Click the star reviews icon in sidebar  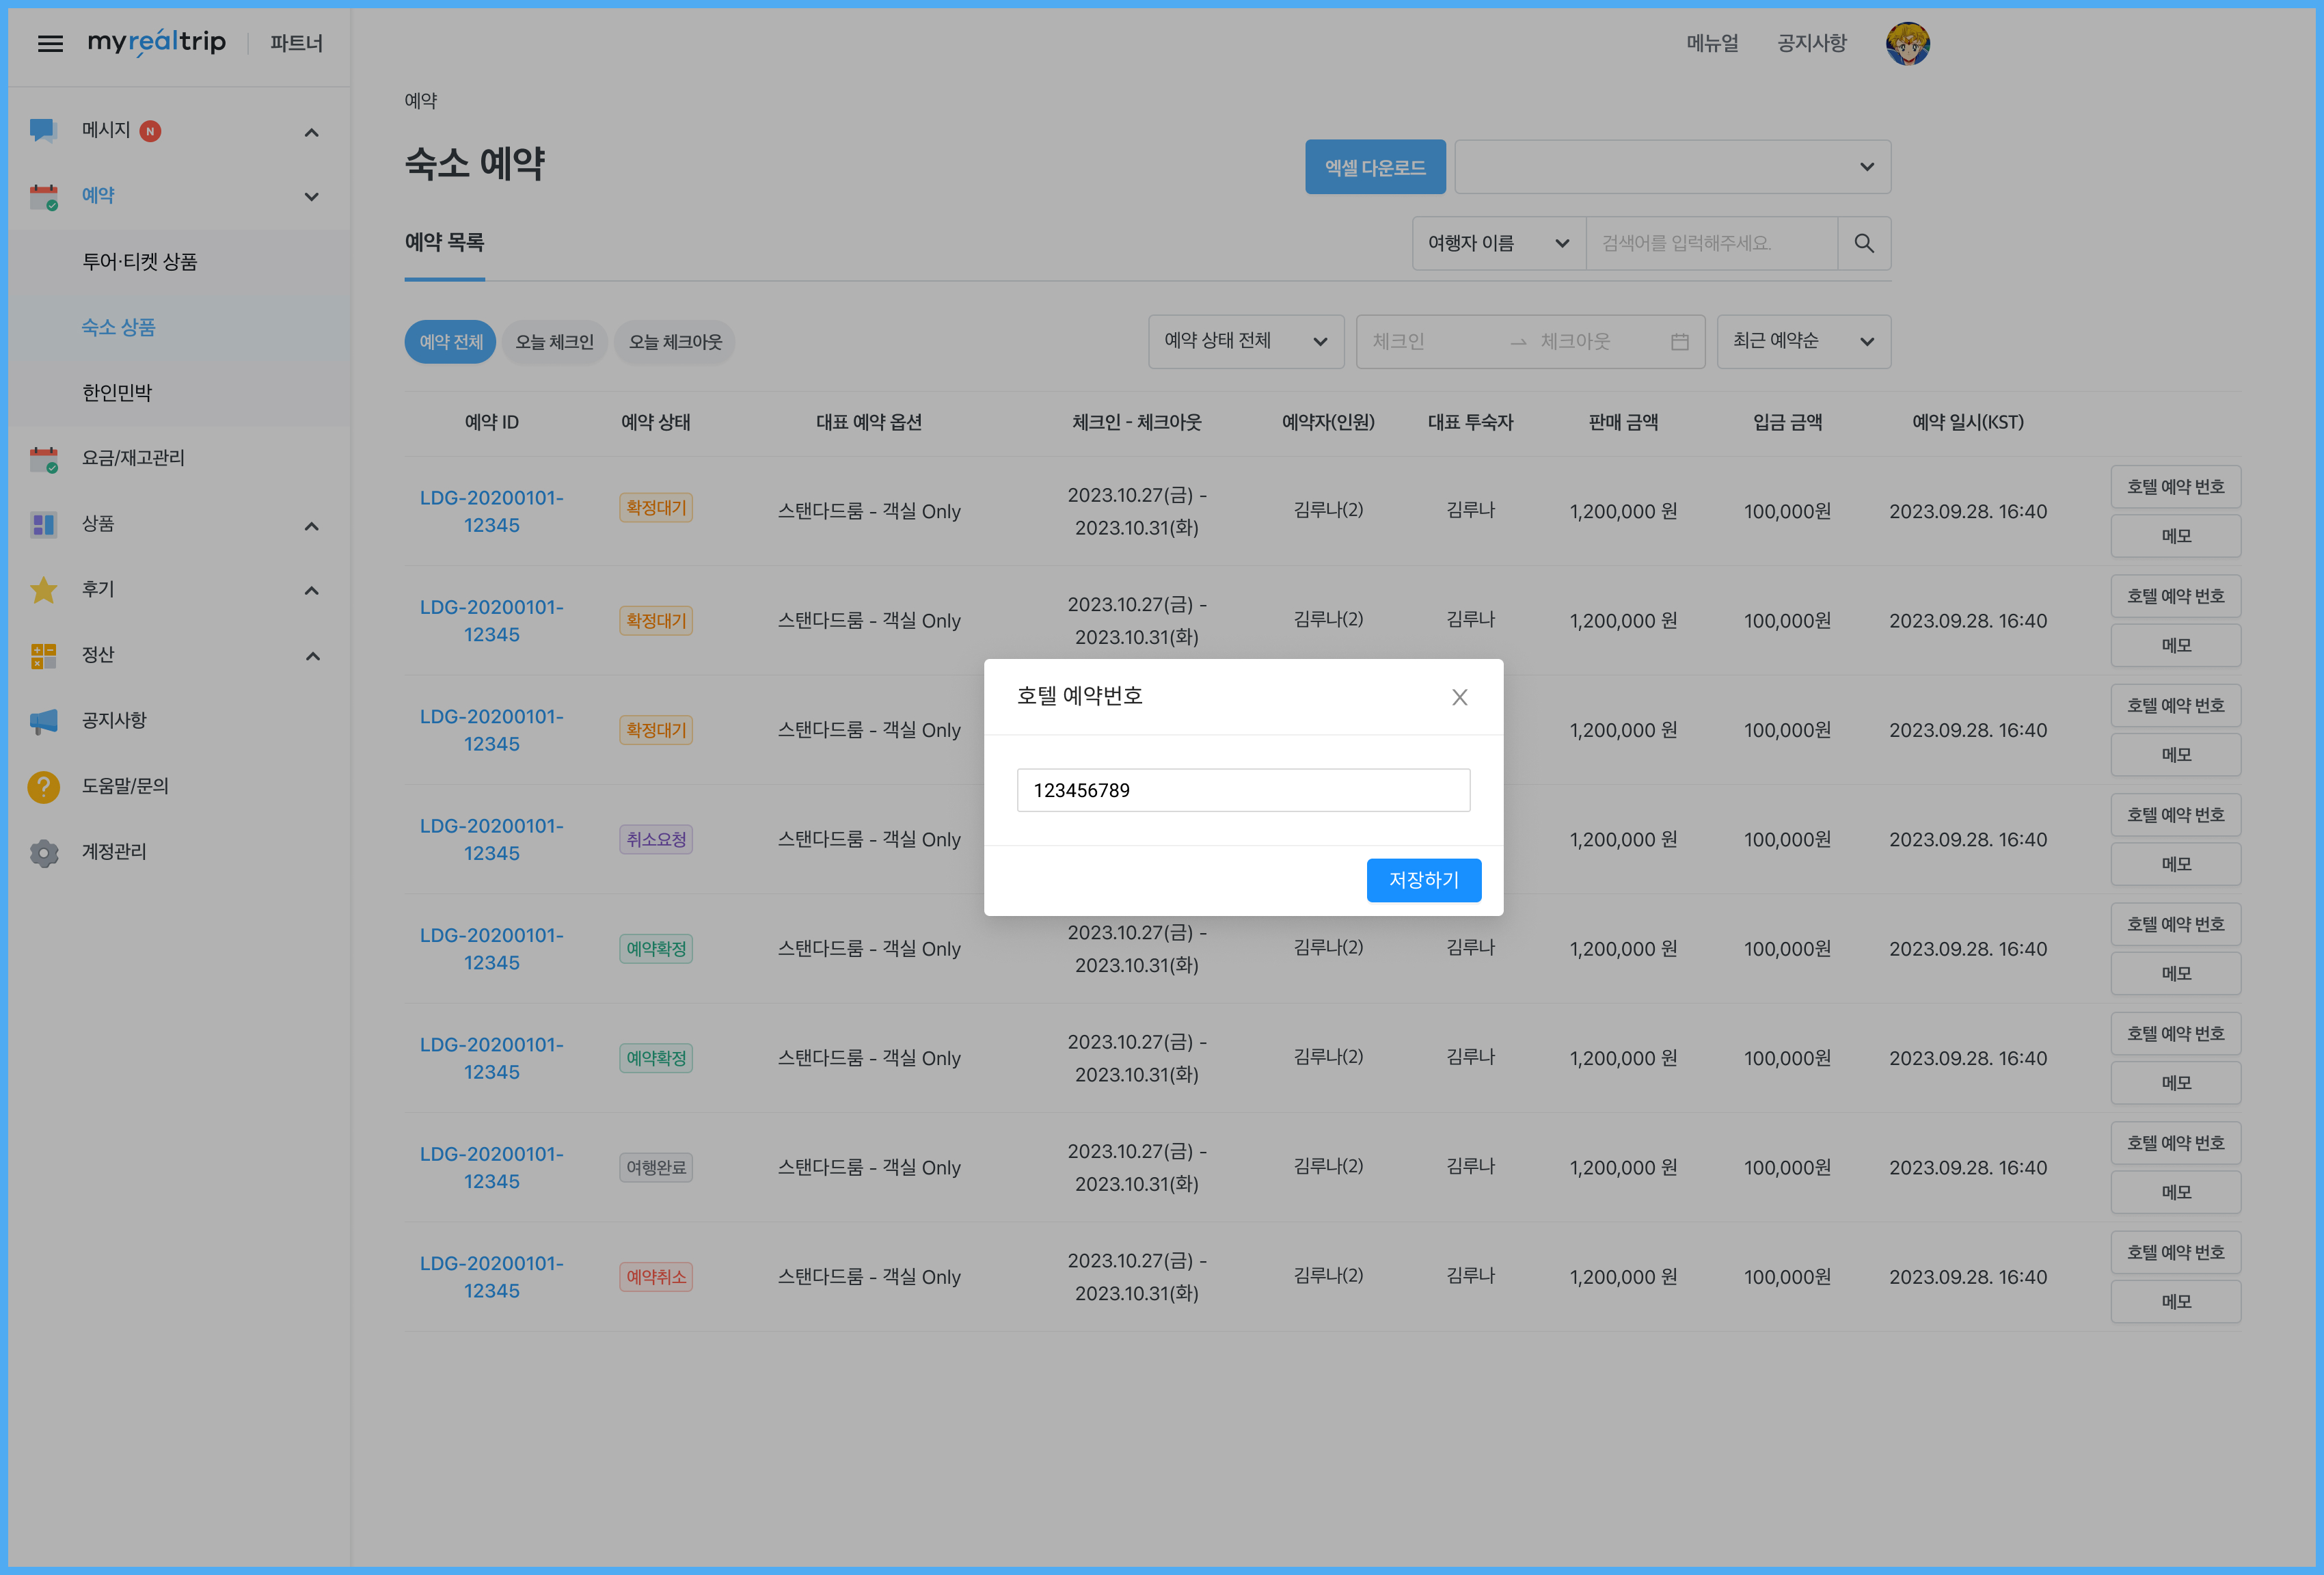point(43,590)
